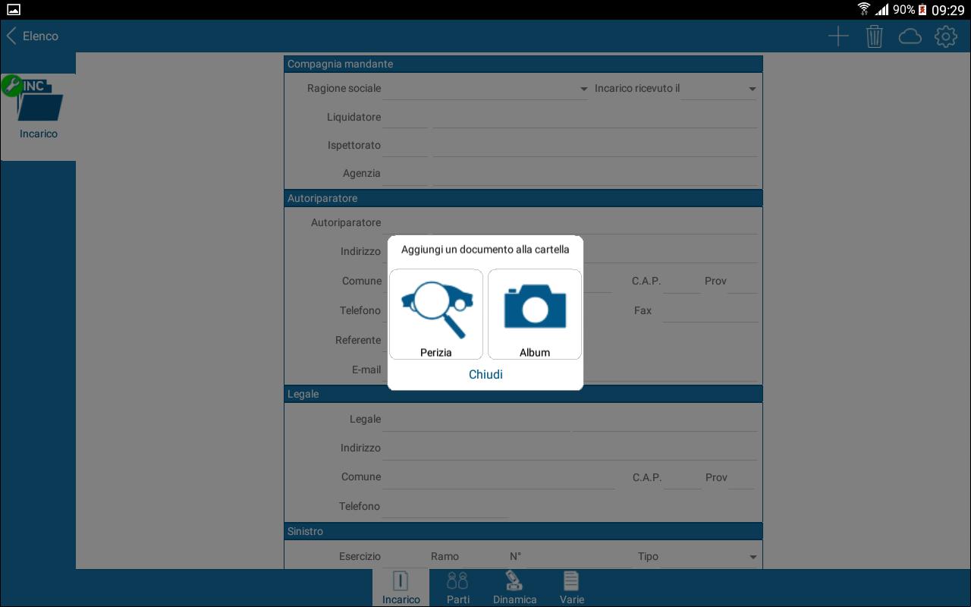Focus the Fax field under Autoriparatore
This screenshot has width=971, height=607.
coord(709,311)
